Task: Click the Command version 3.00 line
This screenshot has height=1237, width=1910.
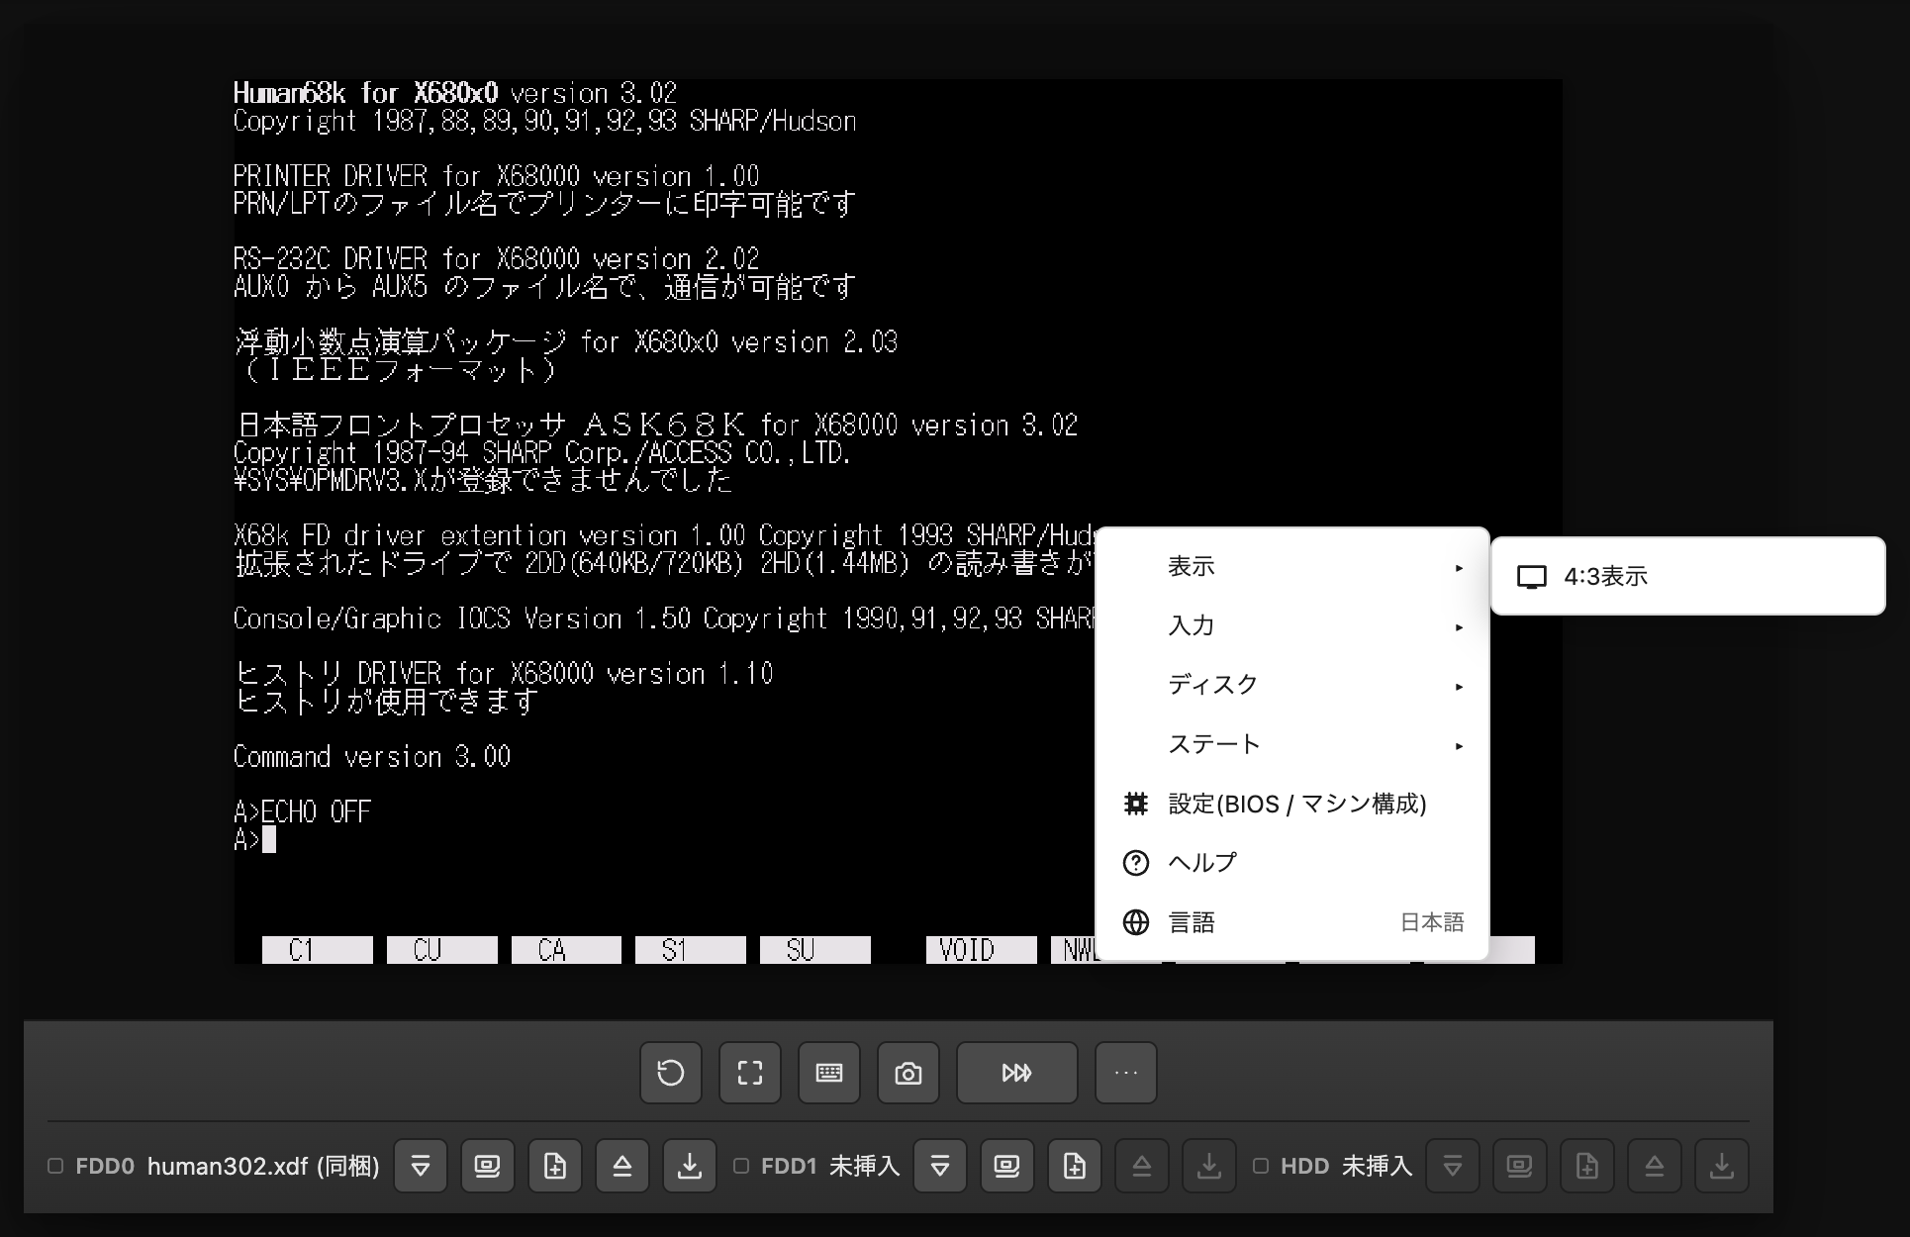Action: [x=372, y=757]
